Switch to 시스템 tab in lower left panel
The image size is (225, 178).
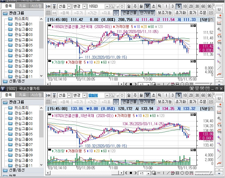click(36, 95)
